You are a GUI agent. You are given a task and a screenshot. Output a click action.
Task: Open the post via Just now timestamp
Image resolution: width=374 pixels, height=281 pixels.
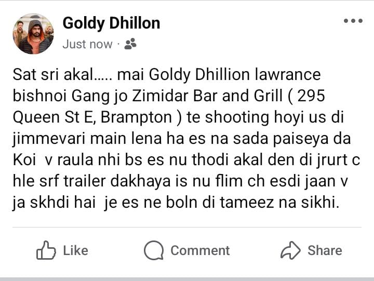click(x=87, y=44)
